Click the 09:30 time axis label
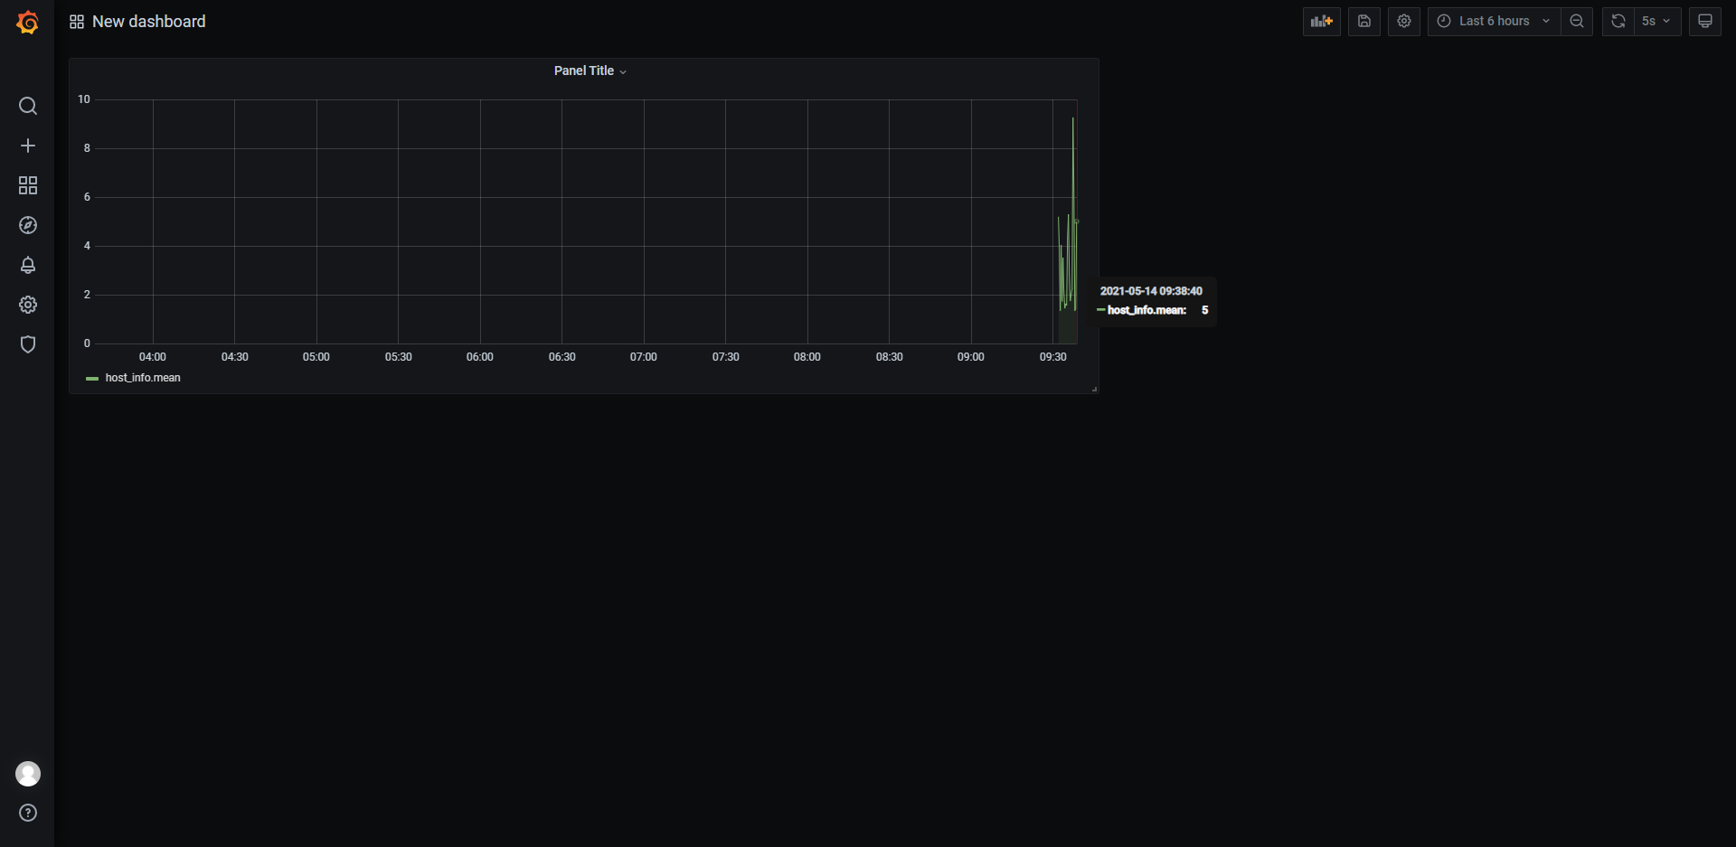This screenshot has width=1736, height=847. pyautogui.click(x=1052, y=357)
